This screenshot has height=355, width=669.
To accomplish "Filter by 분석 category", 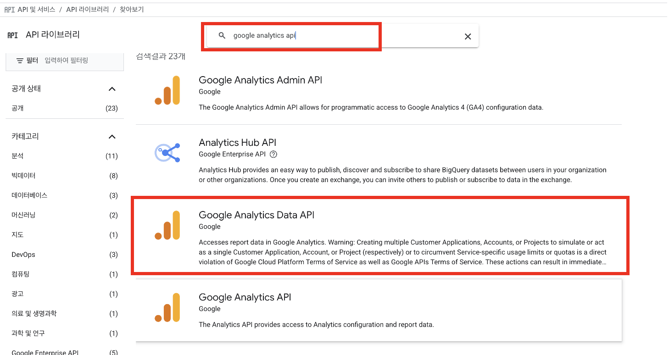I will click(x=65, y=156).
